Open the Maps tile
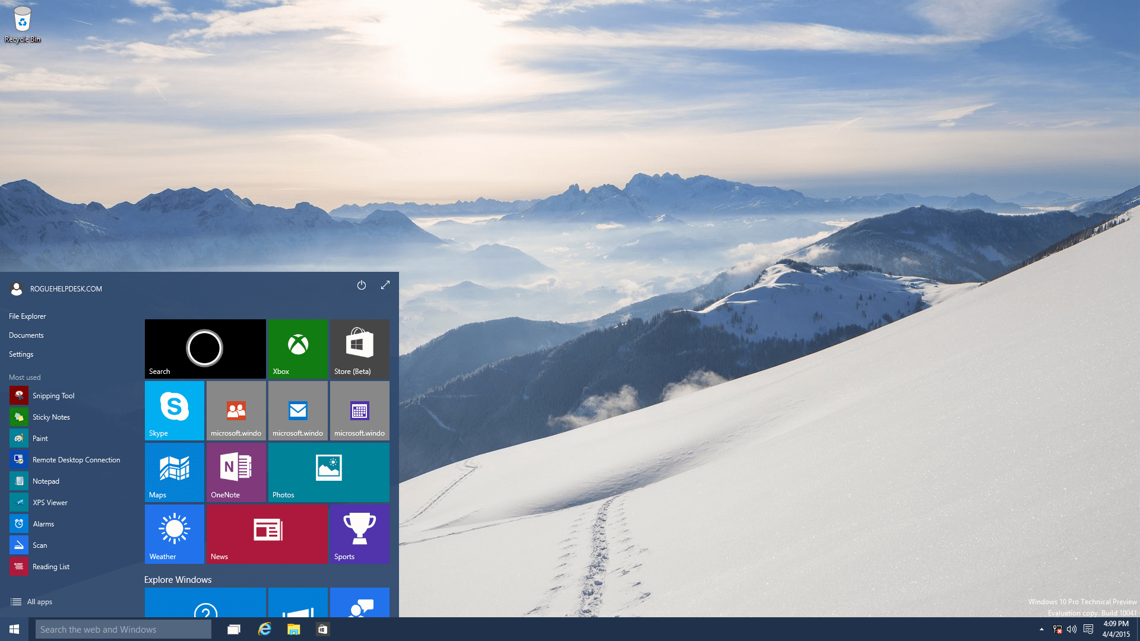Viewport: 1140px width, 641px height. pos(174,472)
